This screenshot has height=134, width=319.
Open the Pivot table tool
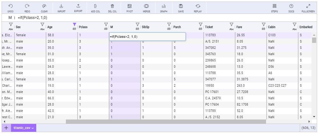coord(130,8)
